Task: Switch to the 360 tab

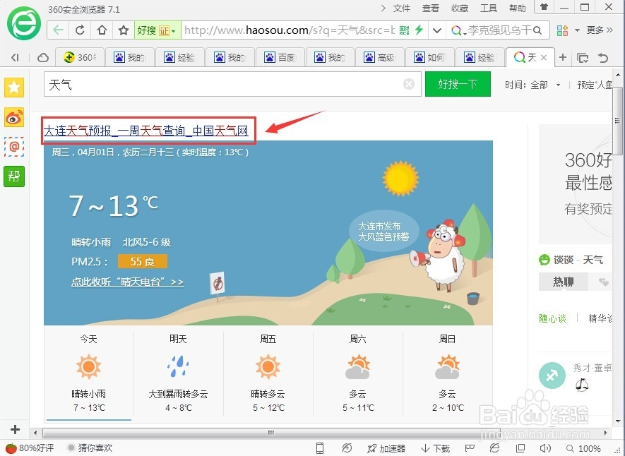Action: [x=80, y=58]
